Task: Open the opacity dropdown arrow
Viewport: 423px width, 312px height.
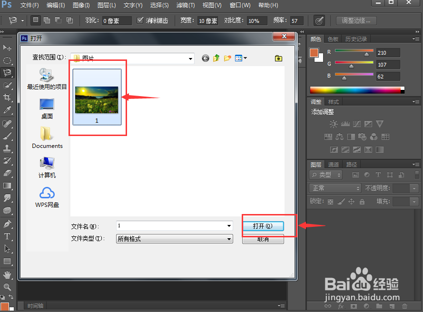Action: (414, 188)
